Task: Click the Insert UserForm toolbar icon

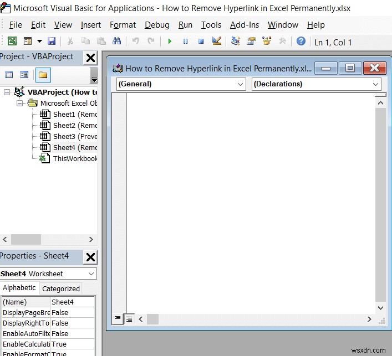Action: point(28,41)
